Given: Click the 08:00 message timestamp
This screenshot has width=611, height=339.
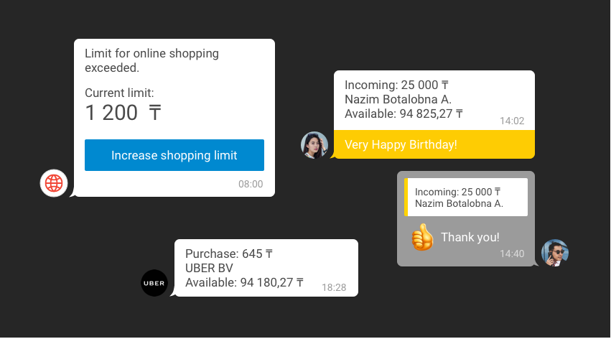Looking at the screenshot, I should coord(251,185).
